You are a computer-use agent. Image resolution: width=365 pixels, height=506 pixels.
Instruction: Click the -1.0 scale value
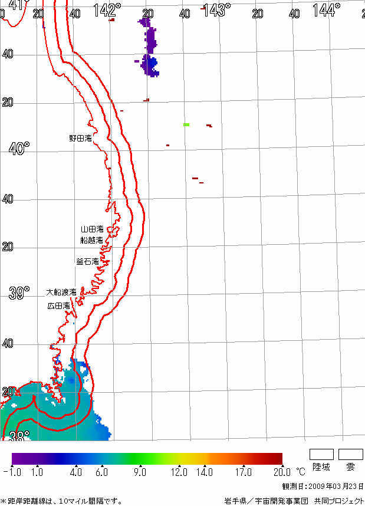[12, 472]
